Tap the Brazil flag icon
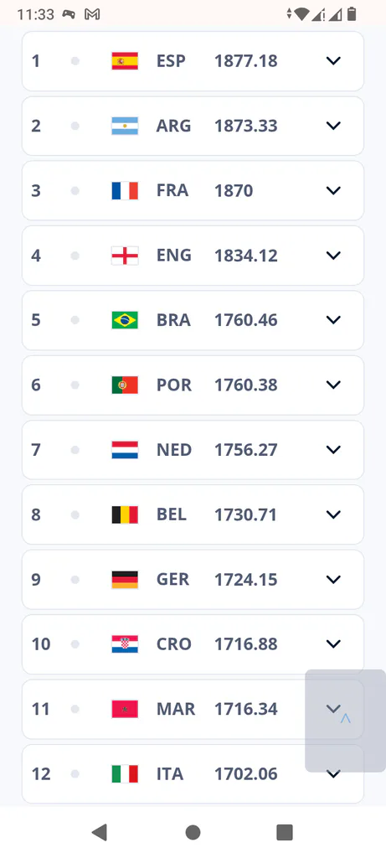The width and height of the screenshot is (386, 858). (125, 320)
